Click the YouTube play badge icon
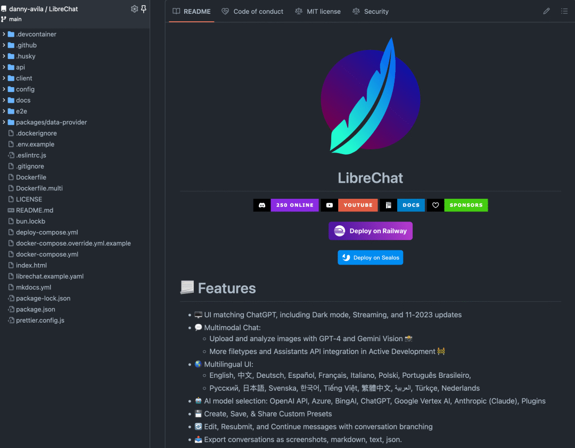The image size is (575, 448). point(330,205)
